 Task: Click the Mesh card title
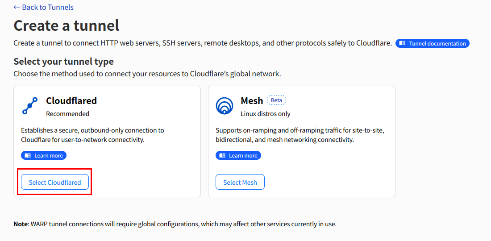point(252,100)
